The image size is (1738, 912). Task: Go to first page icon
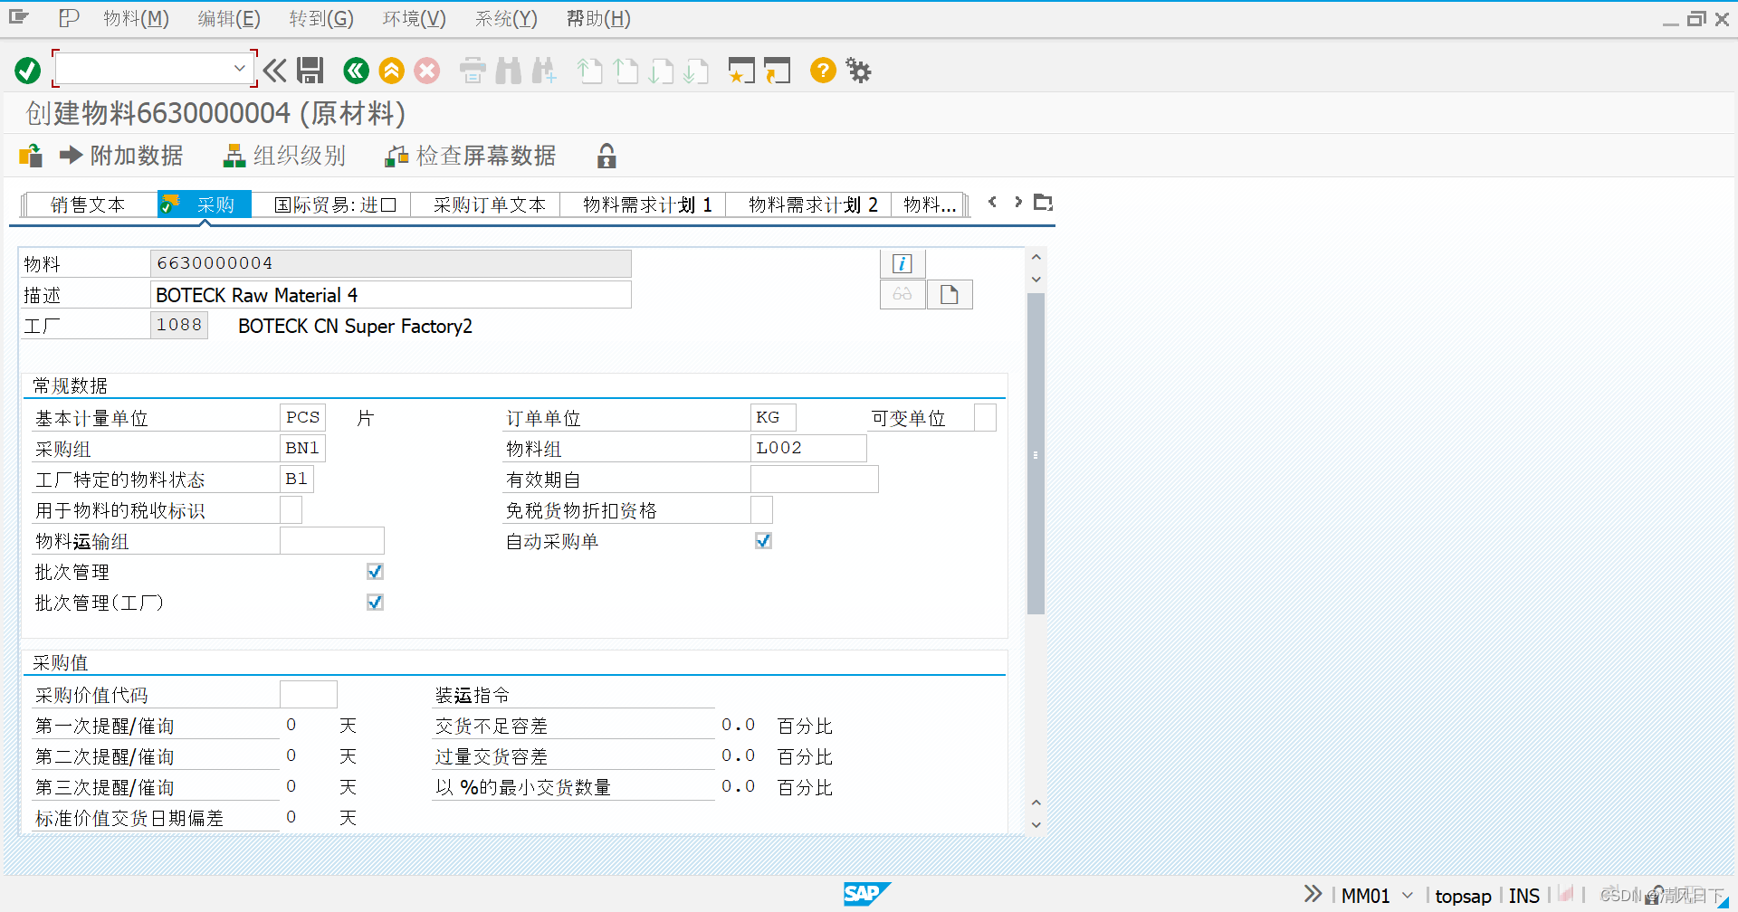coord(590,70)
